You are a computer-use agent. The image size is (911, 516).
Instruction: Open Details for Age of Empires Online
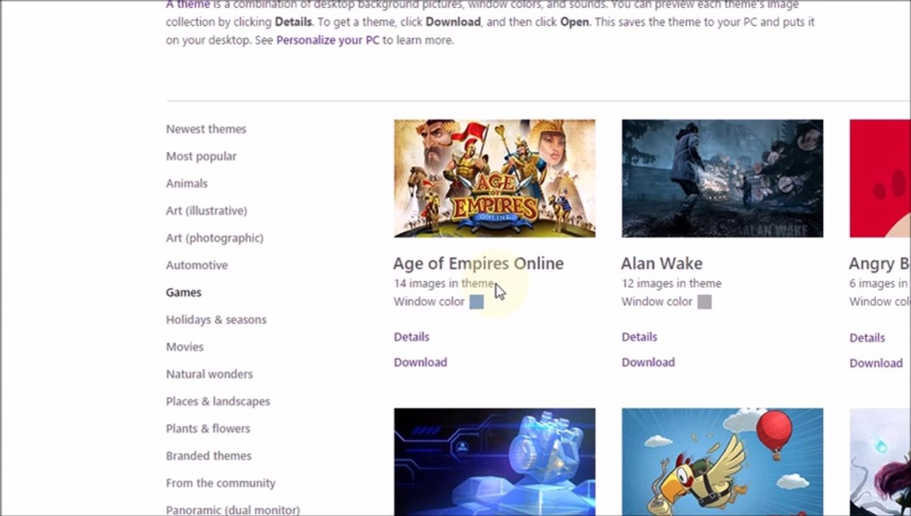[x=412, y=337]
